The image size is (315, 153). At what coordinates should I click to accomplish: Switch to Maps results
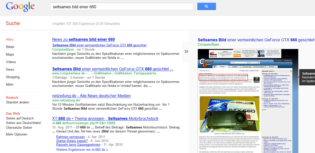tap(10, 54)
